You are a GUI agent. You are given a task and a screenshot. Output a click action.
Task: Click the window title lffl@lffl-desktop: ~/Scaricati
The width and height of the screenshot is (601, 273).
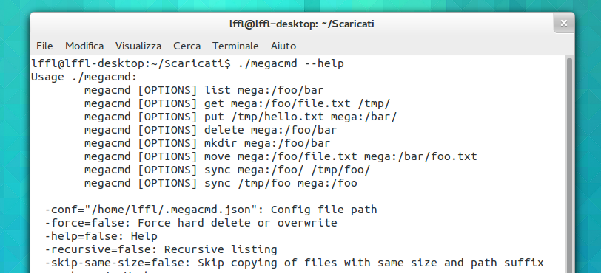tap(302, 24)
